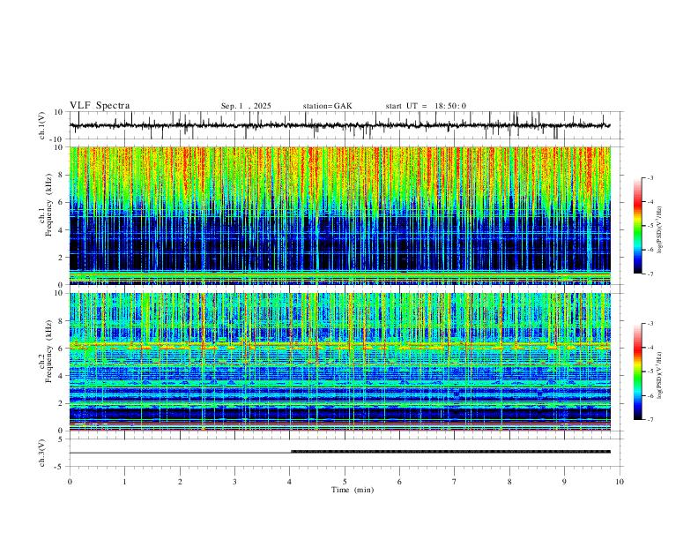The width and height of the screenshot is (698, 540).
Task: Click the ch.2 spectrogram color scale bar
Action: coord(637,371)
